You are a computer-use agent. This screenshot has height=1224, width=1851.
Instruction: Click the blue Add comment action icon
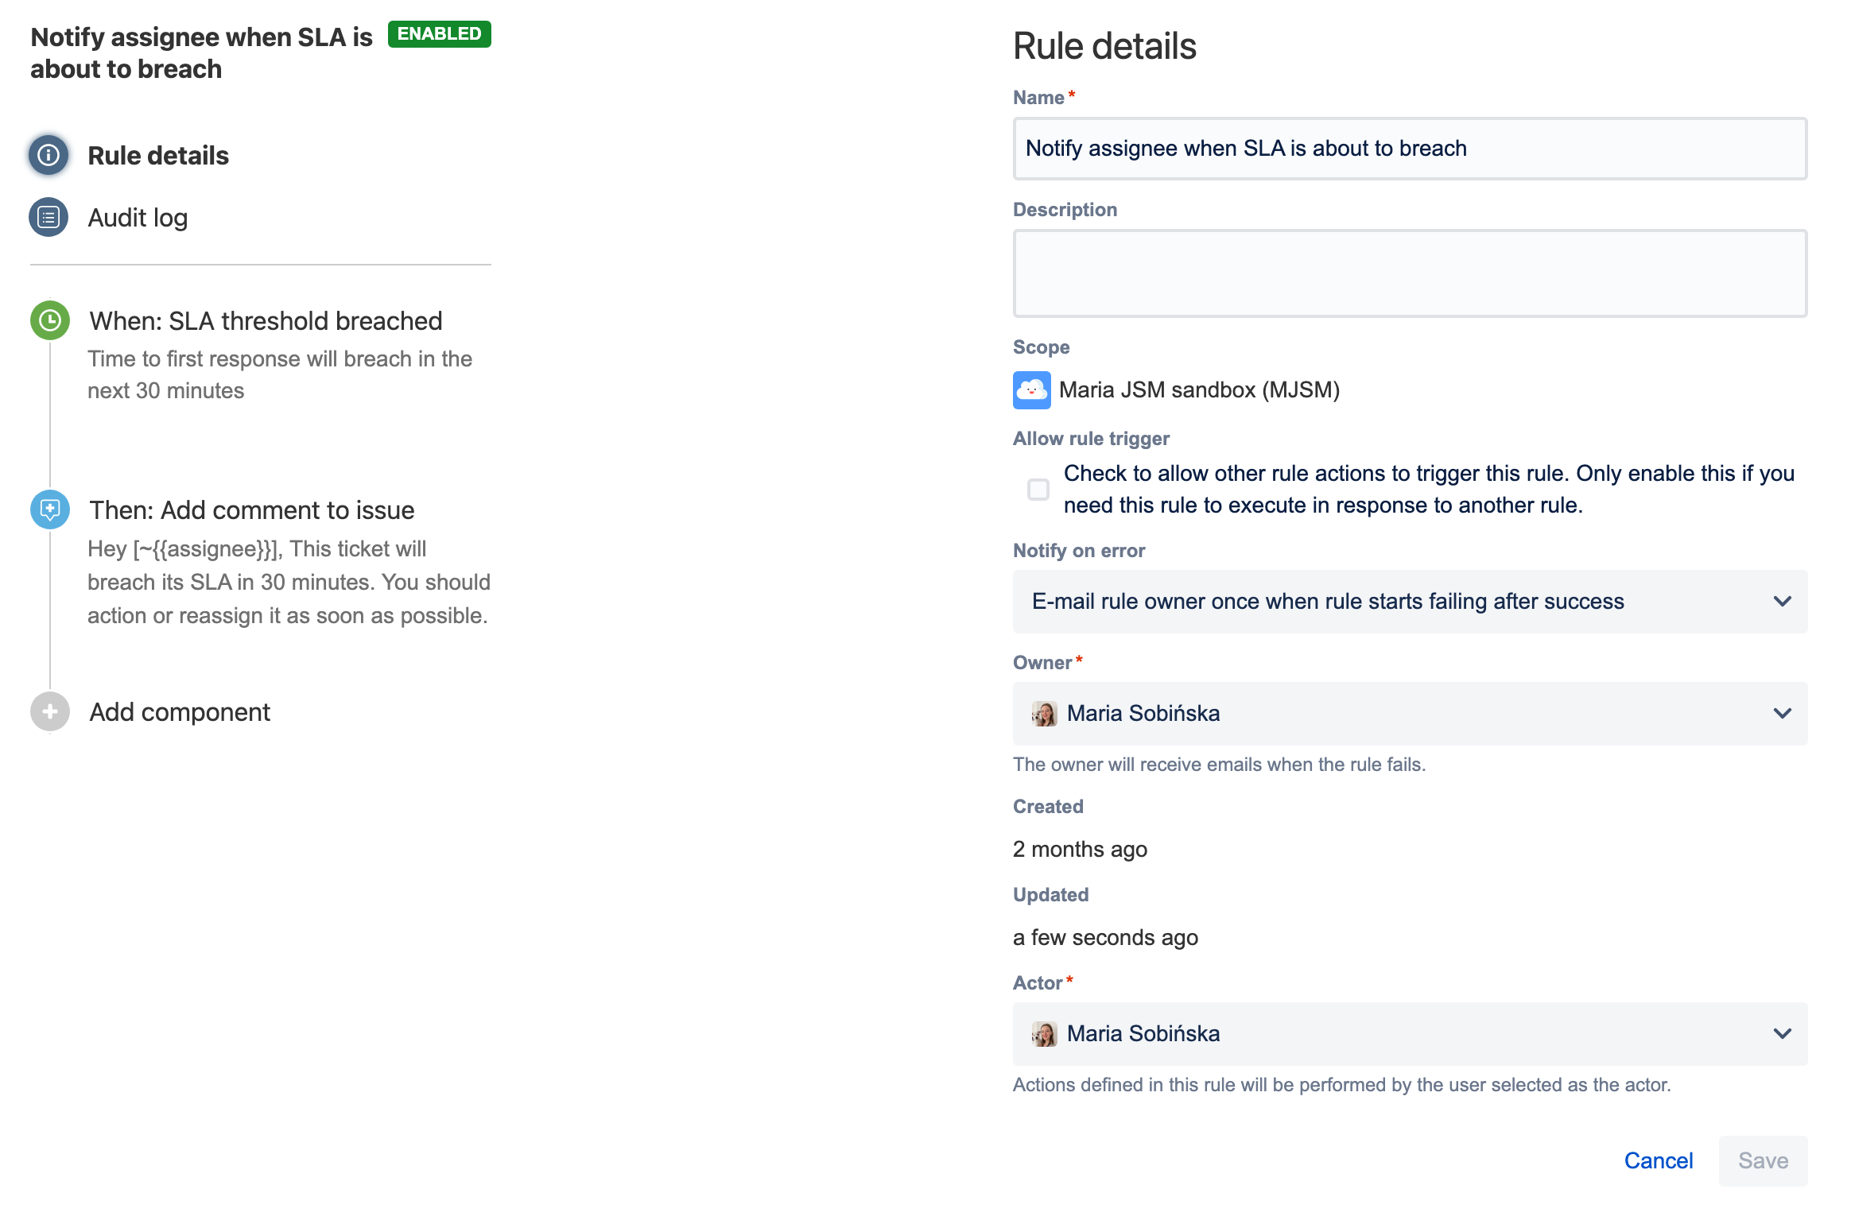[50, 509]
